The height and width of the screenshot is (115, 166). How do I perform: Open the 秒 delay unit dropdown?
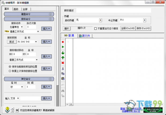pos(22,87)
